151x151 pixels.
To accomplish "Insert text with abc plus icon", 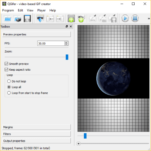I will coord(81,18).
